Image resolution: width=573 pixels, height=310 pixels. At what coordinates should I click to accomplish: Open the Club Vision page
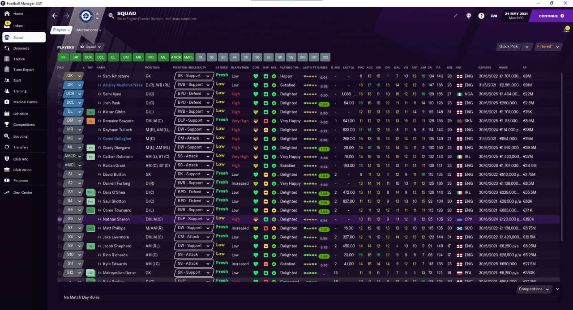point(23,170)
